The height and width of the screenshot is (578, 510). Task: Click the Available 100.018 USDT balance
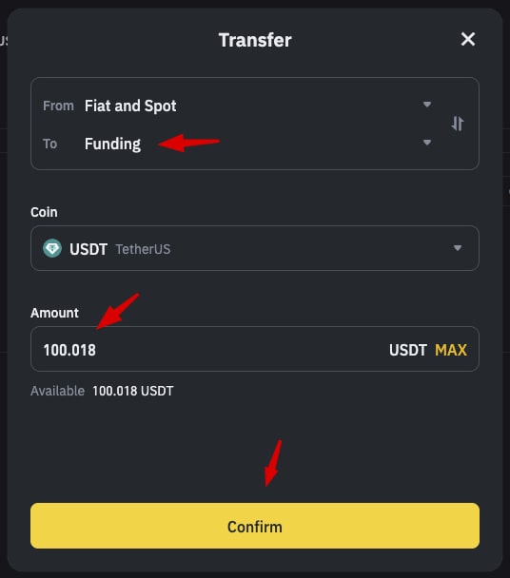coord(132,391)
